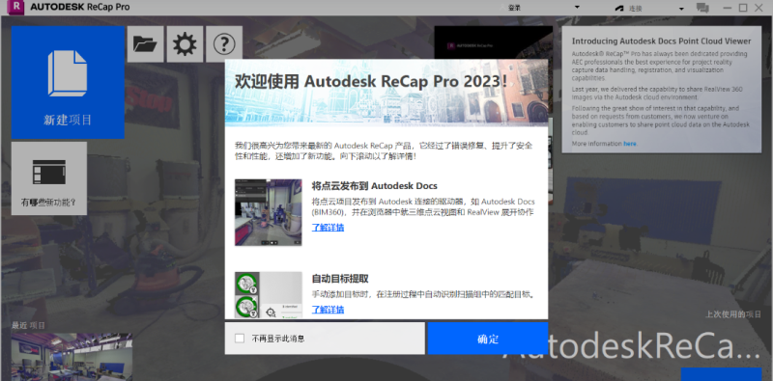Expand the 连接 dropdown arrow
Image resolution: width=773 pixels, height=381 pixels.
(682, 9)
